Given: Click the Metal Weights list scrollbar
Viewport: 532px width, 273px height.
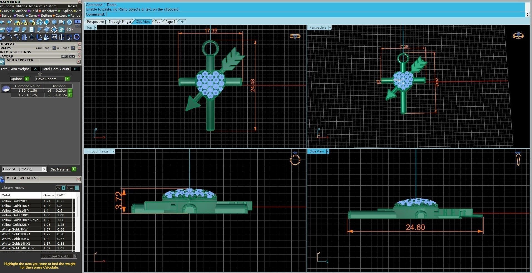Looking at the screenshot, I should click(x=78, y=207).
